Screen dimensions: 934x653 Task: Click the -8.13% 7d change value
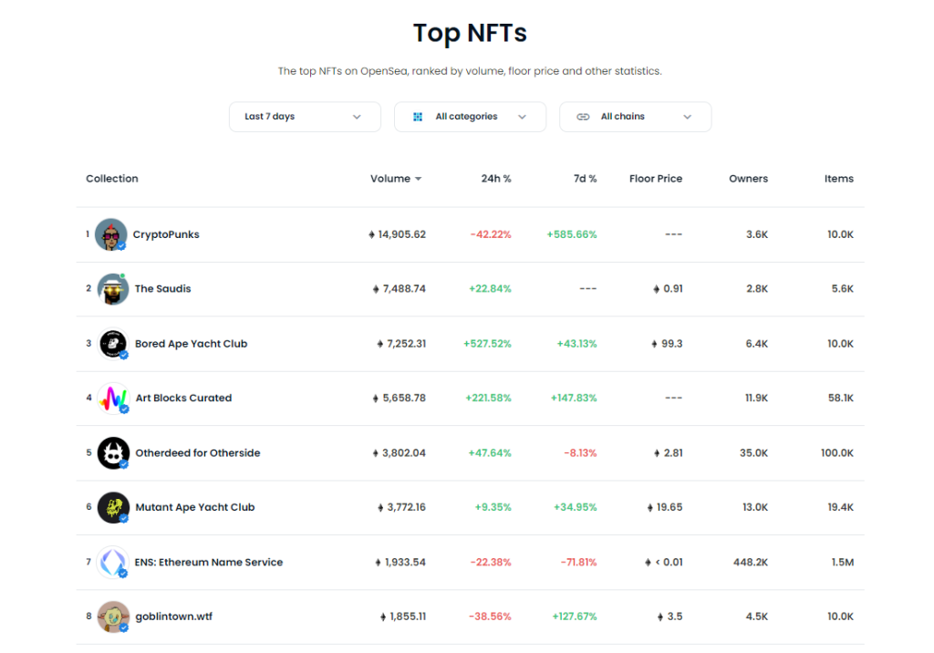[x=581, y=452]
